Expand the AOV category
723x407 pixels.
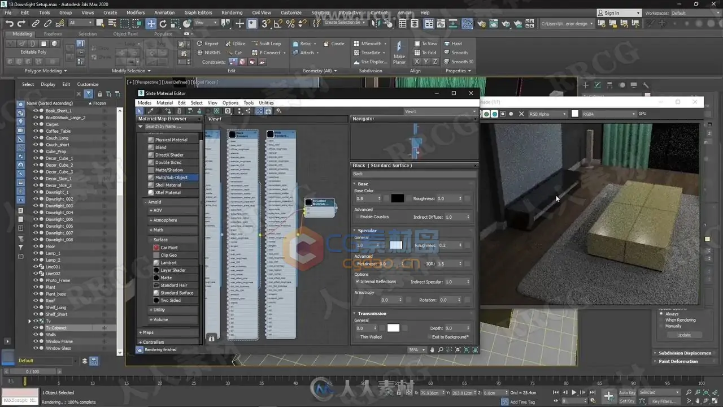(151, 210)
